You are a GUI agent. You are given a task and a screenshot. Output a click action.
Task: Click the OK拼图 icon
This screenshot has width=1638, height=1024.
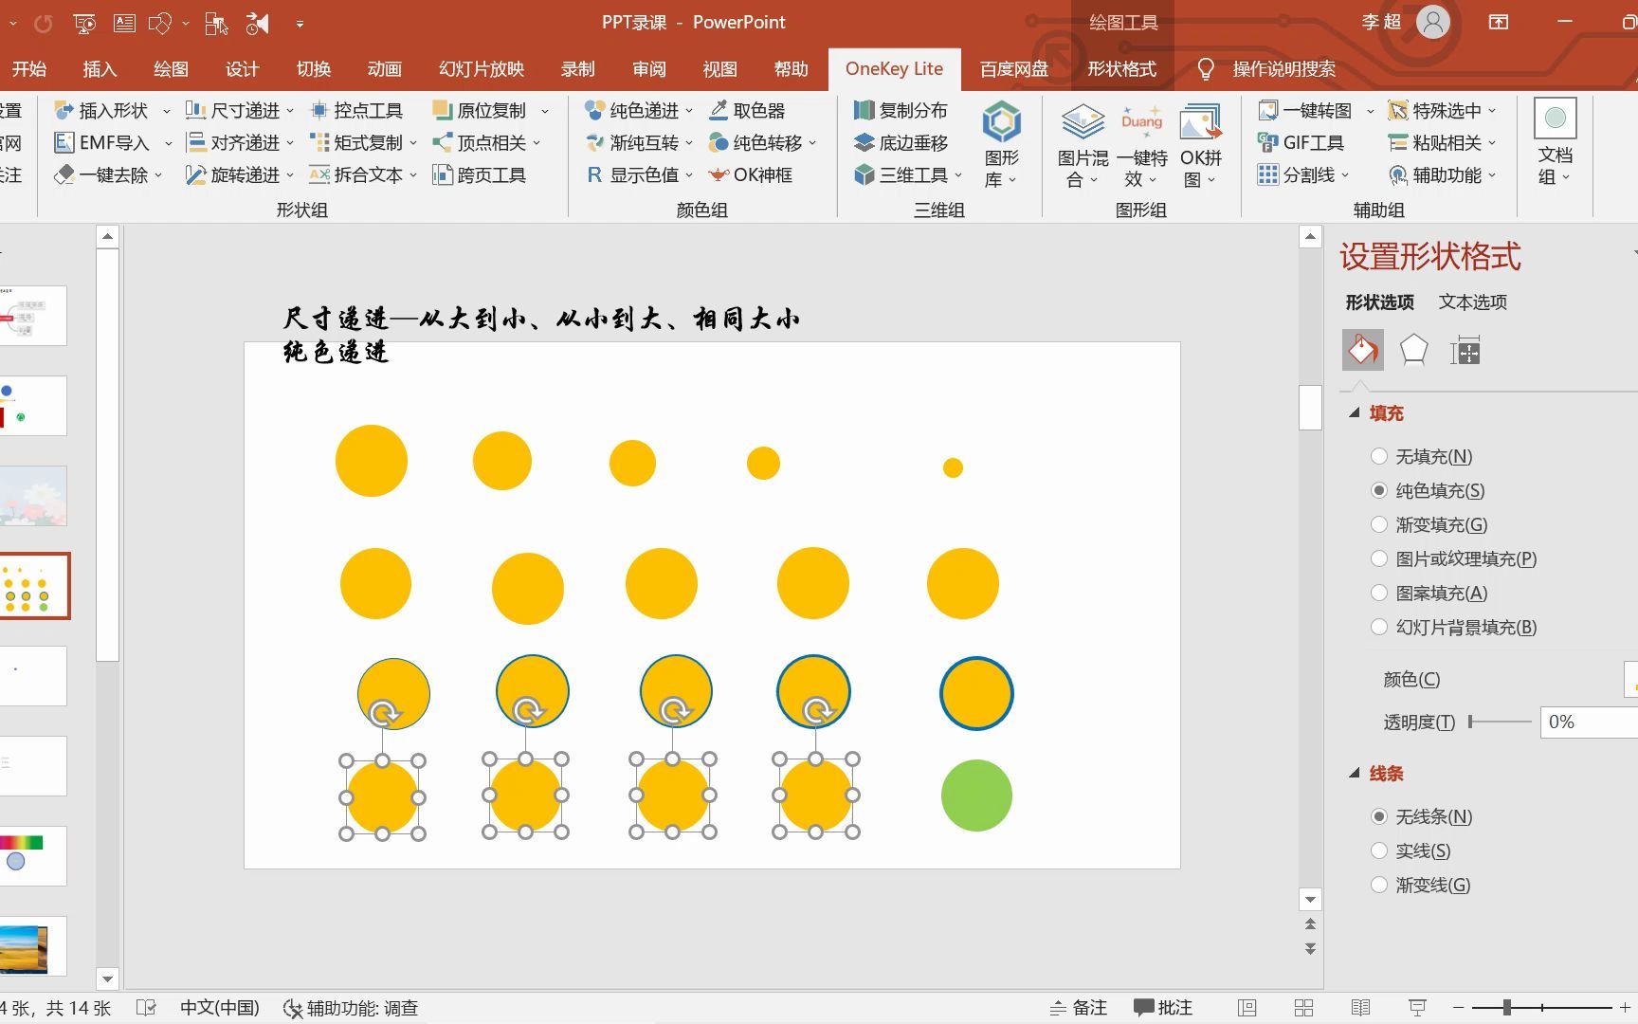[x=1200, y=121]
